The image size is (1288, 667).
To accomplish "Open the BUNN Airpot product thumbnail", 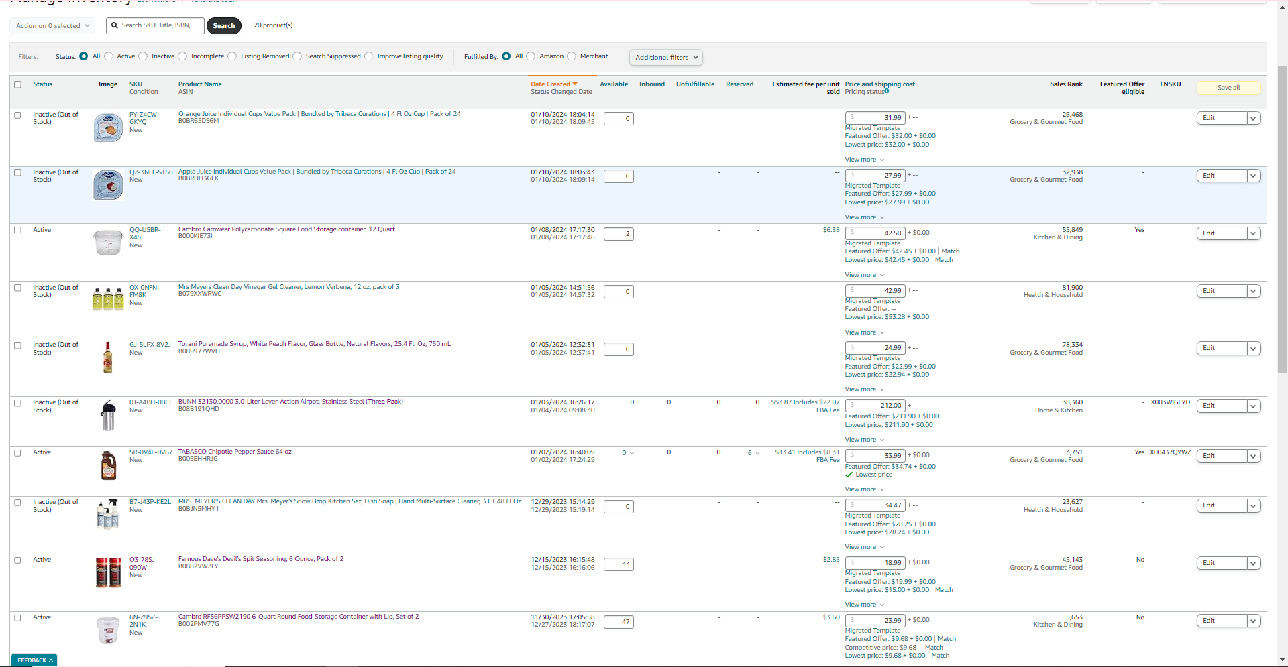I will 108,416.
